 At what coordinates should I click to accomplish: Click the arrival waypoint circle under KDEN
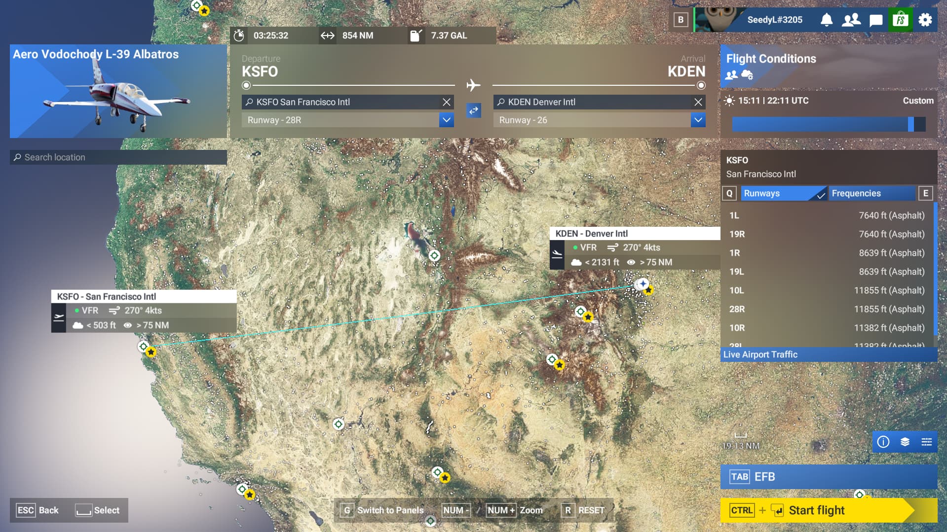point(701,85)
